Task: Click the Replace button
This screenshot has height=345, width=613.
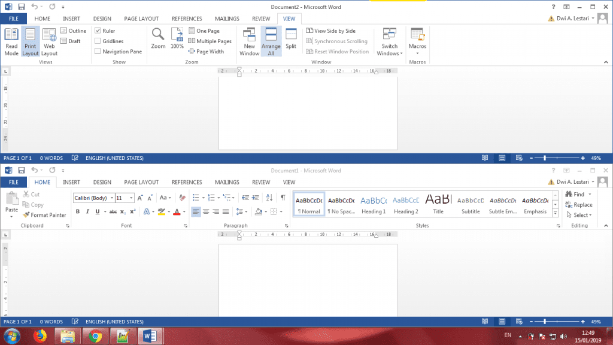Action: (x=578, y=205)
